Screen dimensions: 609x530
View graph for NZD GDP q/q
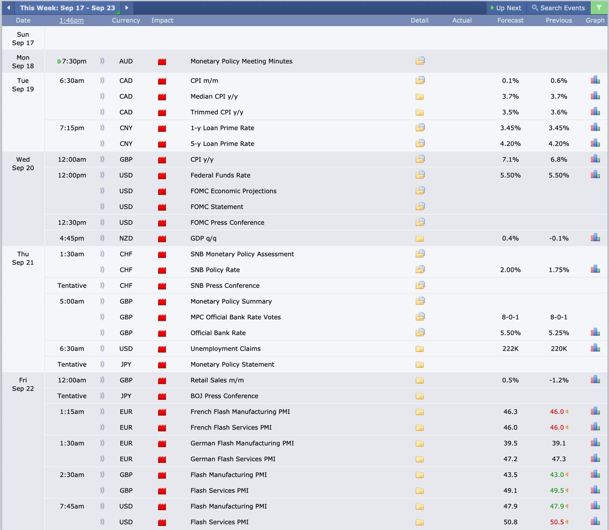tap(595, 238)
